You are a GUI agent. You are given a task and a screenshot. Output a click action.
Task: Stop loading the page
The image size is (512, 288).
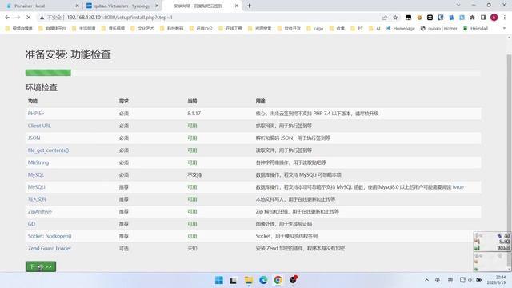[29, 18]
